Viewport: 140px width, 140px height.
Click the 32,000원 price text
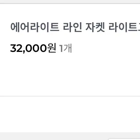tap(33, 48)
